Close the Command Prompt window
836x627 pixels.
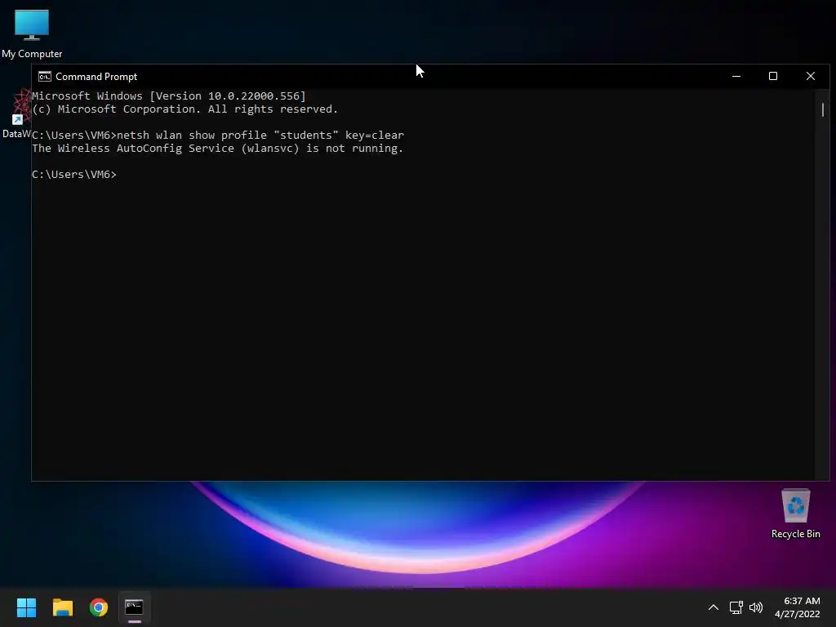(811, 76)
